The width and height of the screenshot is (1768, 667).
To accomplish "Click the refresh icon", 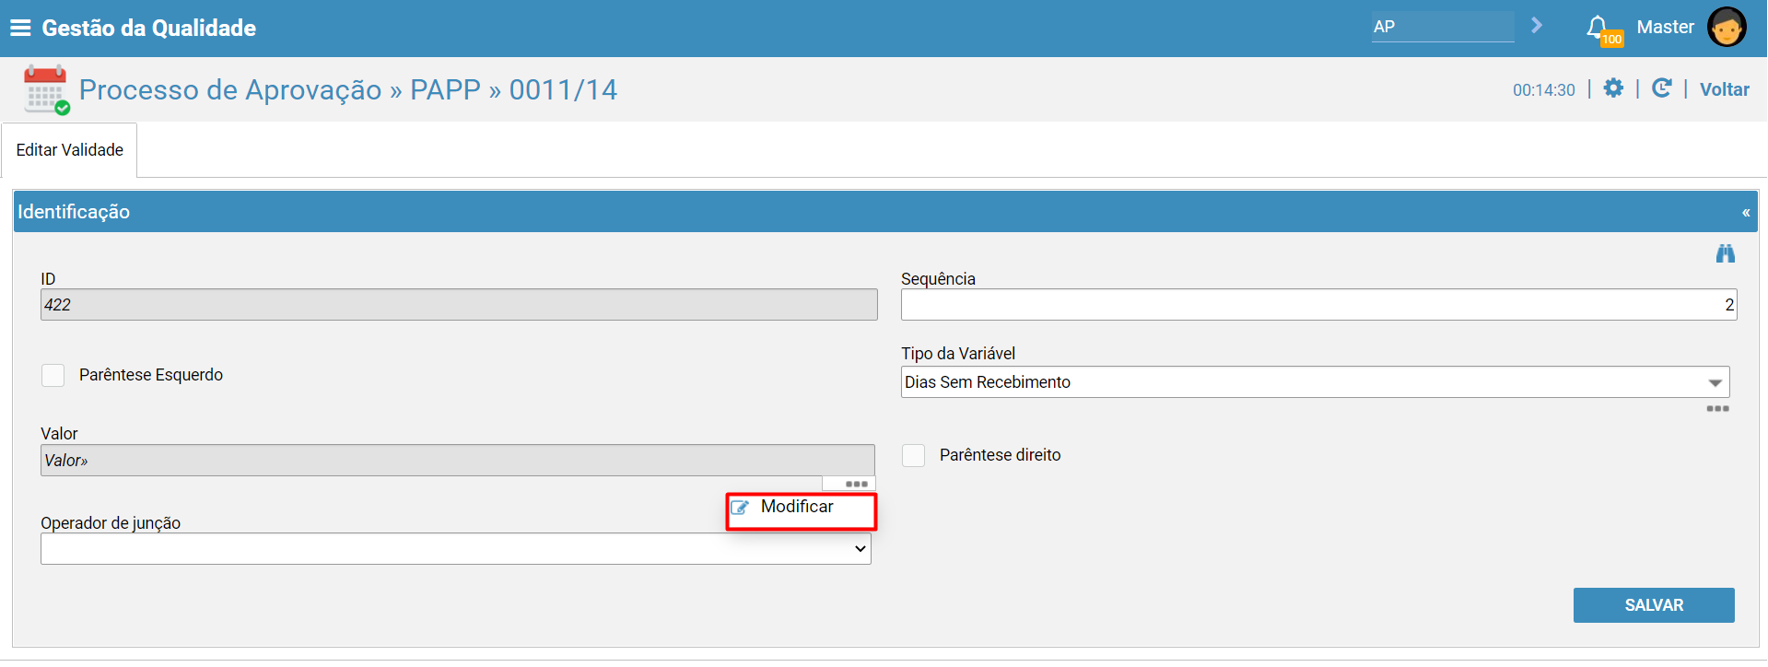I will click(1661, 88).
